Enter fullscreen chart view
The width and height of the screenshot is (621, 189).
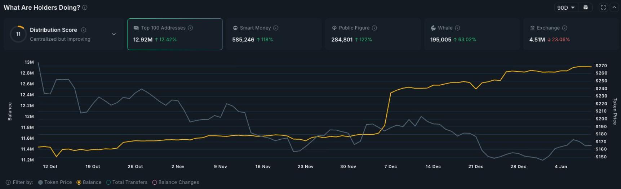603,8
